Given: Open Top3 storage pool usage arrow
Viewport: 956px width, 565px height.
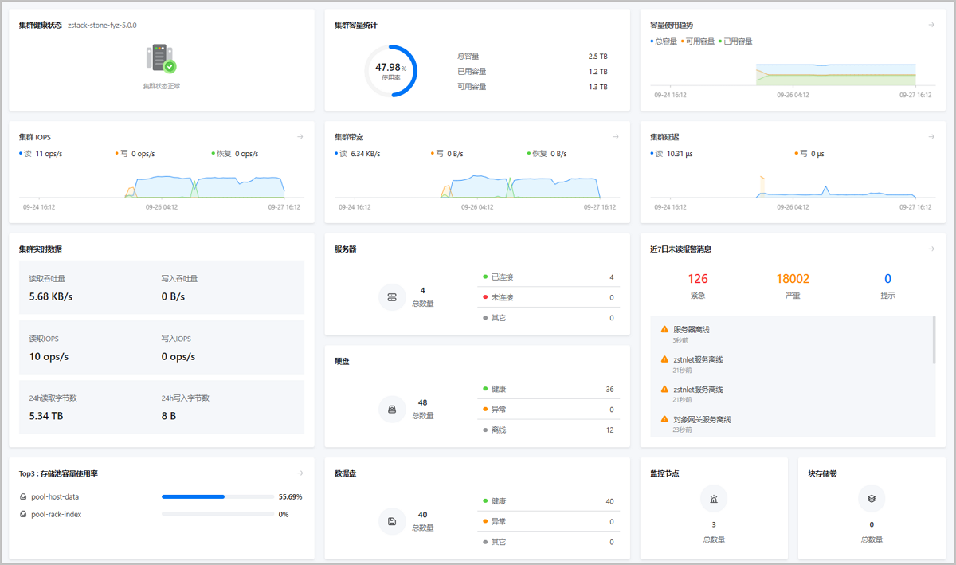Looking at the screenshot, I should (x=300, y=473).
